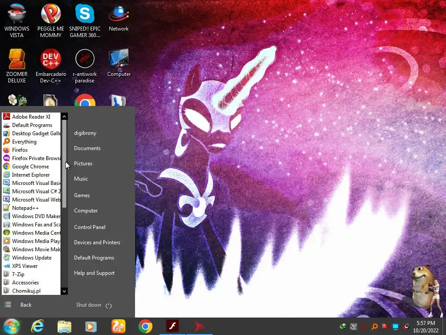Launch Microsoft Visual Web entry
This screenshot has width=446, height=335.
pyautogui.click(x=31, y=200)
